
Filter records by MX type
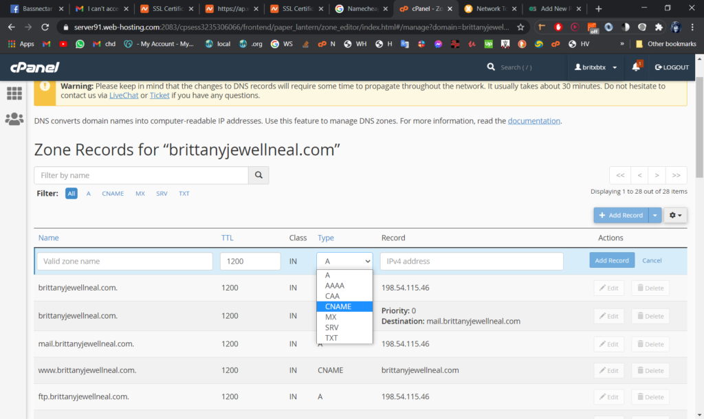click(x=140, y=194)
